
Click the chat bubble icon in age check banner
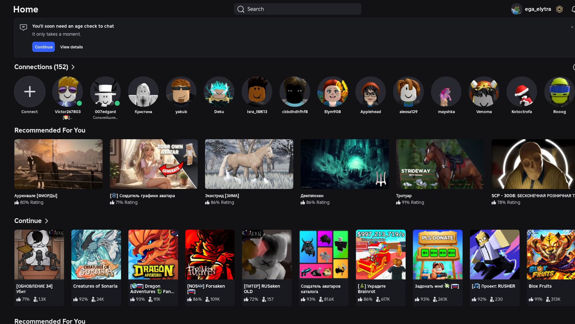(x=24, y=27)
